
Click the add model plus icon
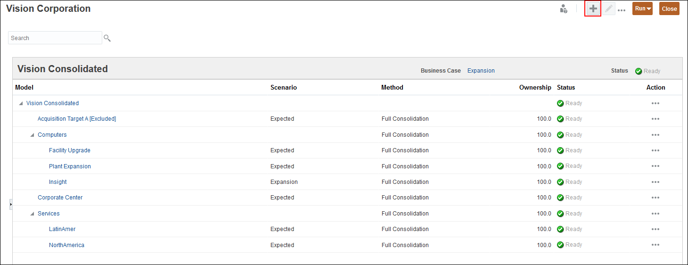click(593, 9)
